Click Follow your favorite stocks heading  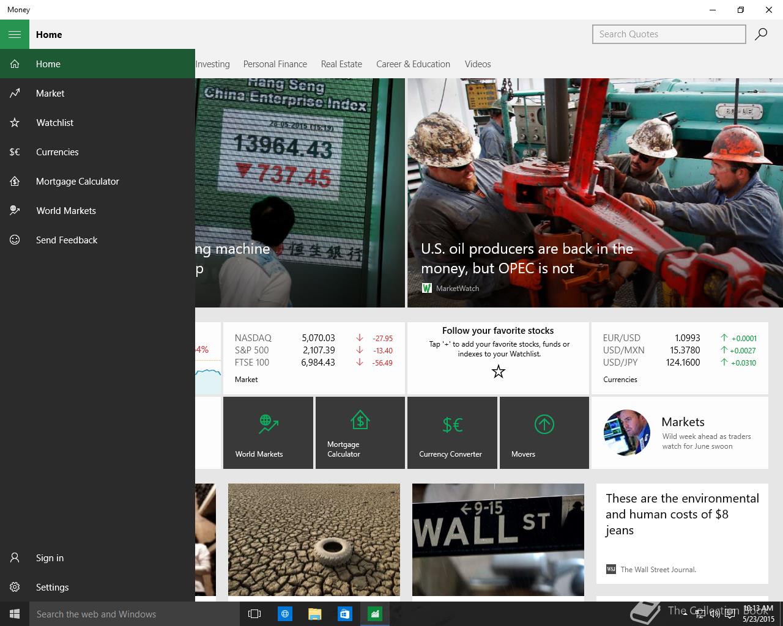[498, 331]
